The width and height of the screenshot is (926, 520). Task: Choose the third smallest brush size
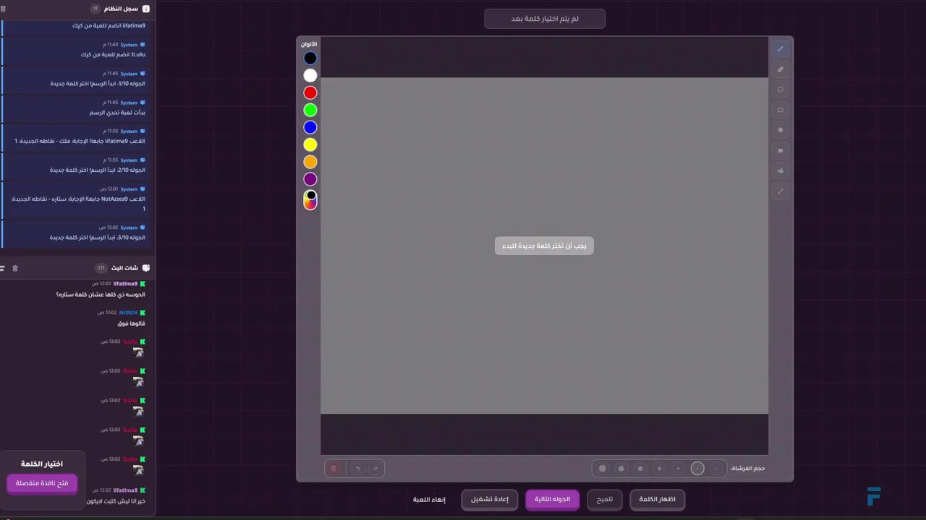[678, 468]
